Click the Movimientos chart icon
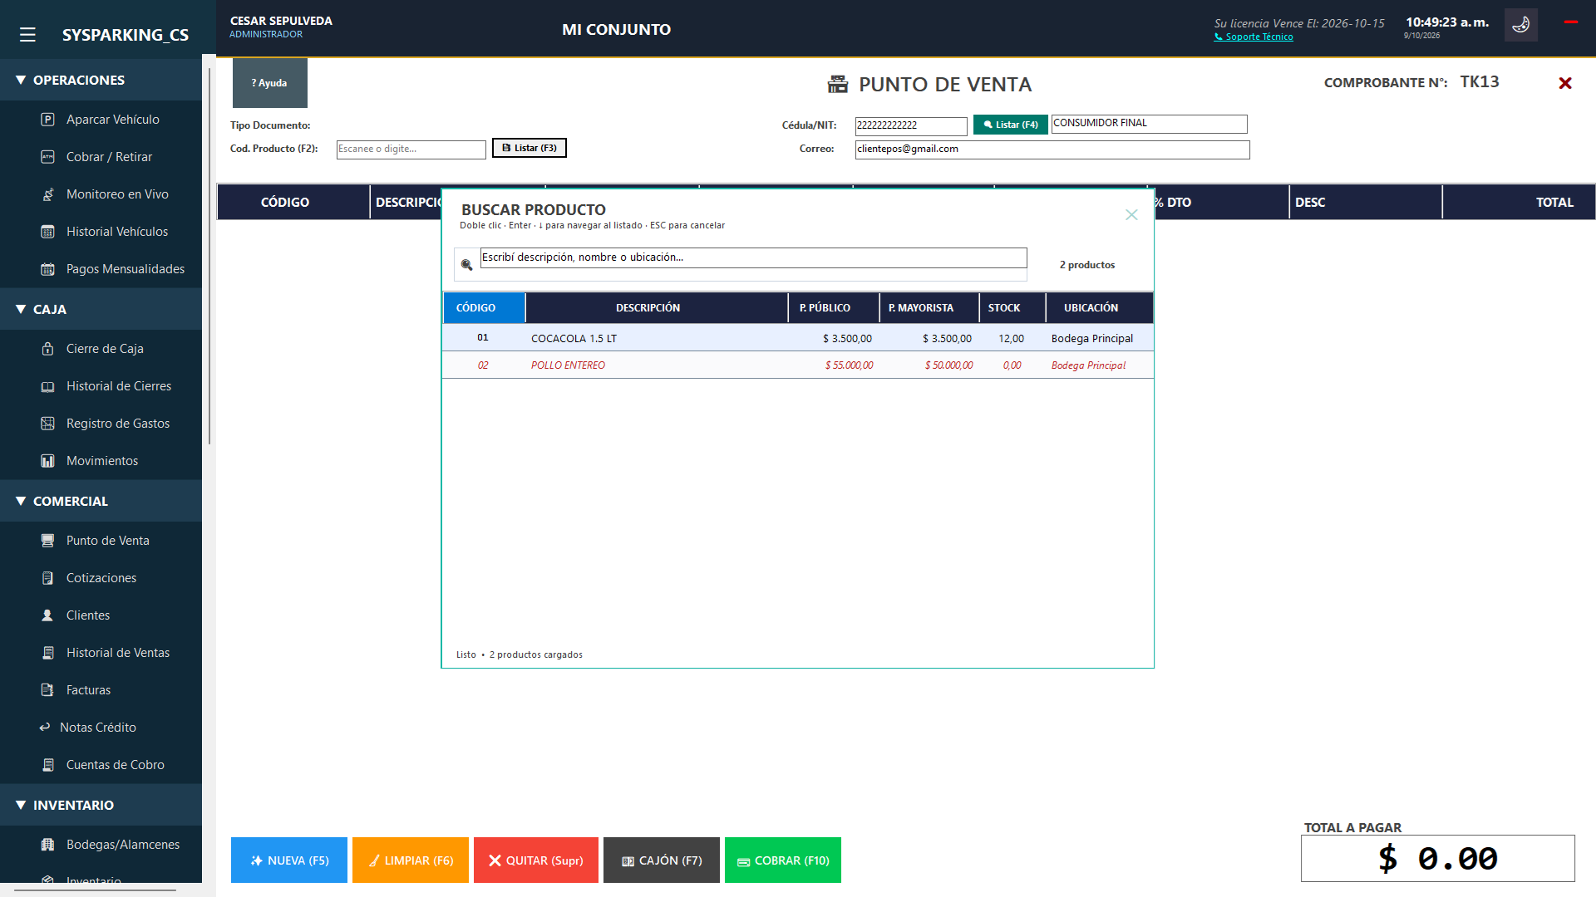The width and height of the screenshot is (1596, 897). tap(48, 461)
